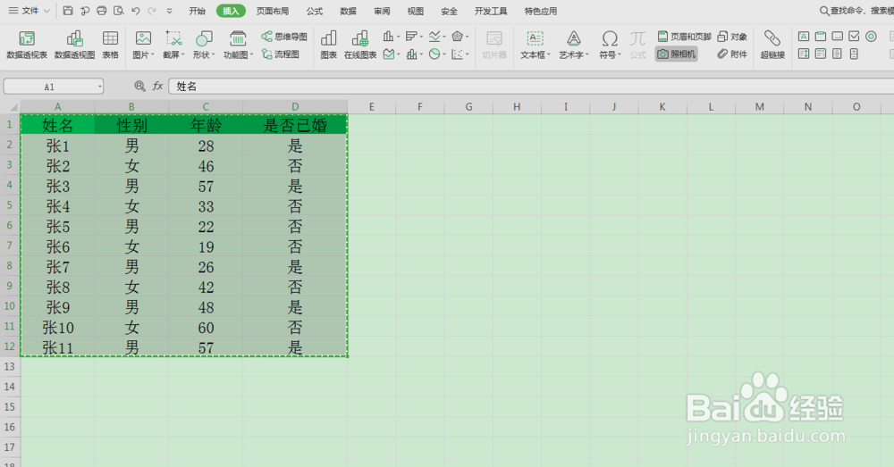Switch to the 页面布局 tab

point(273,11)
